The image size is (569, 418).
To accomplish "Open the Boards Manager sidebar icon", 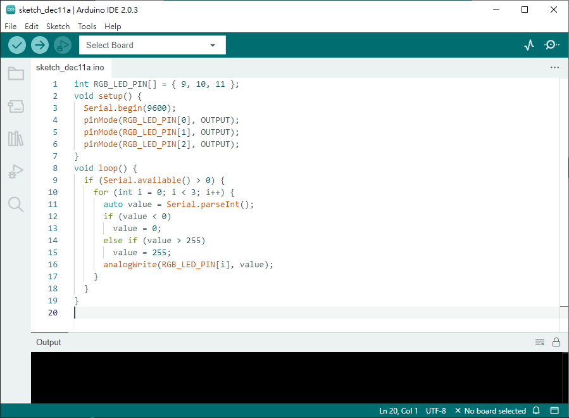I will point(16,106).
